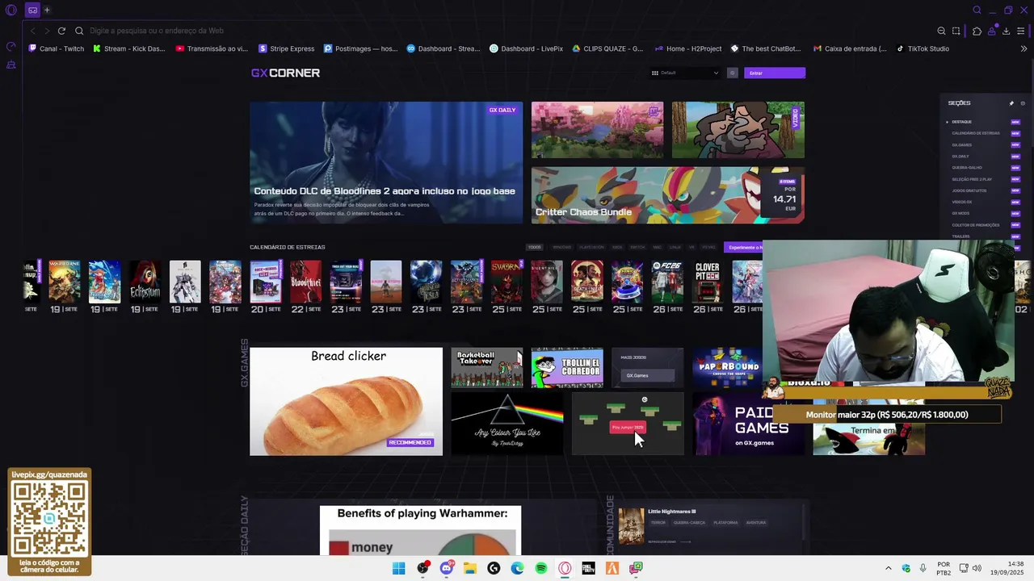Click the snapshot icon in address bar
This screenshot has width=1034, height=581.
[x=956, y=31]
